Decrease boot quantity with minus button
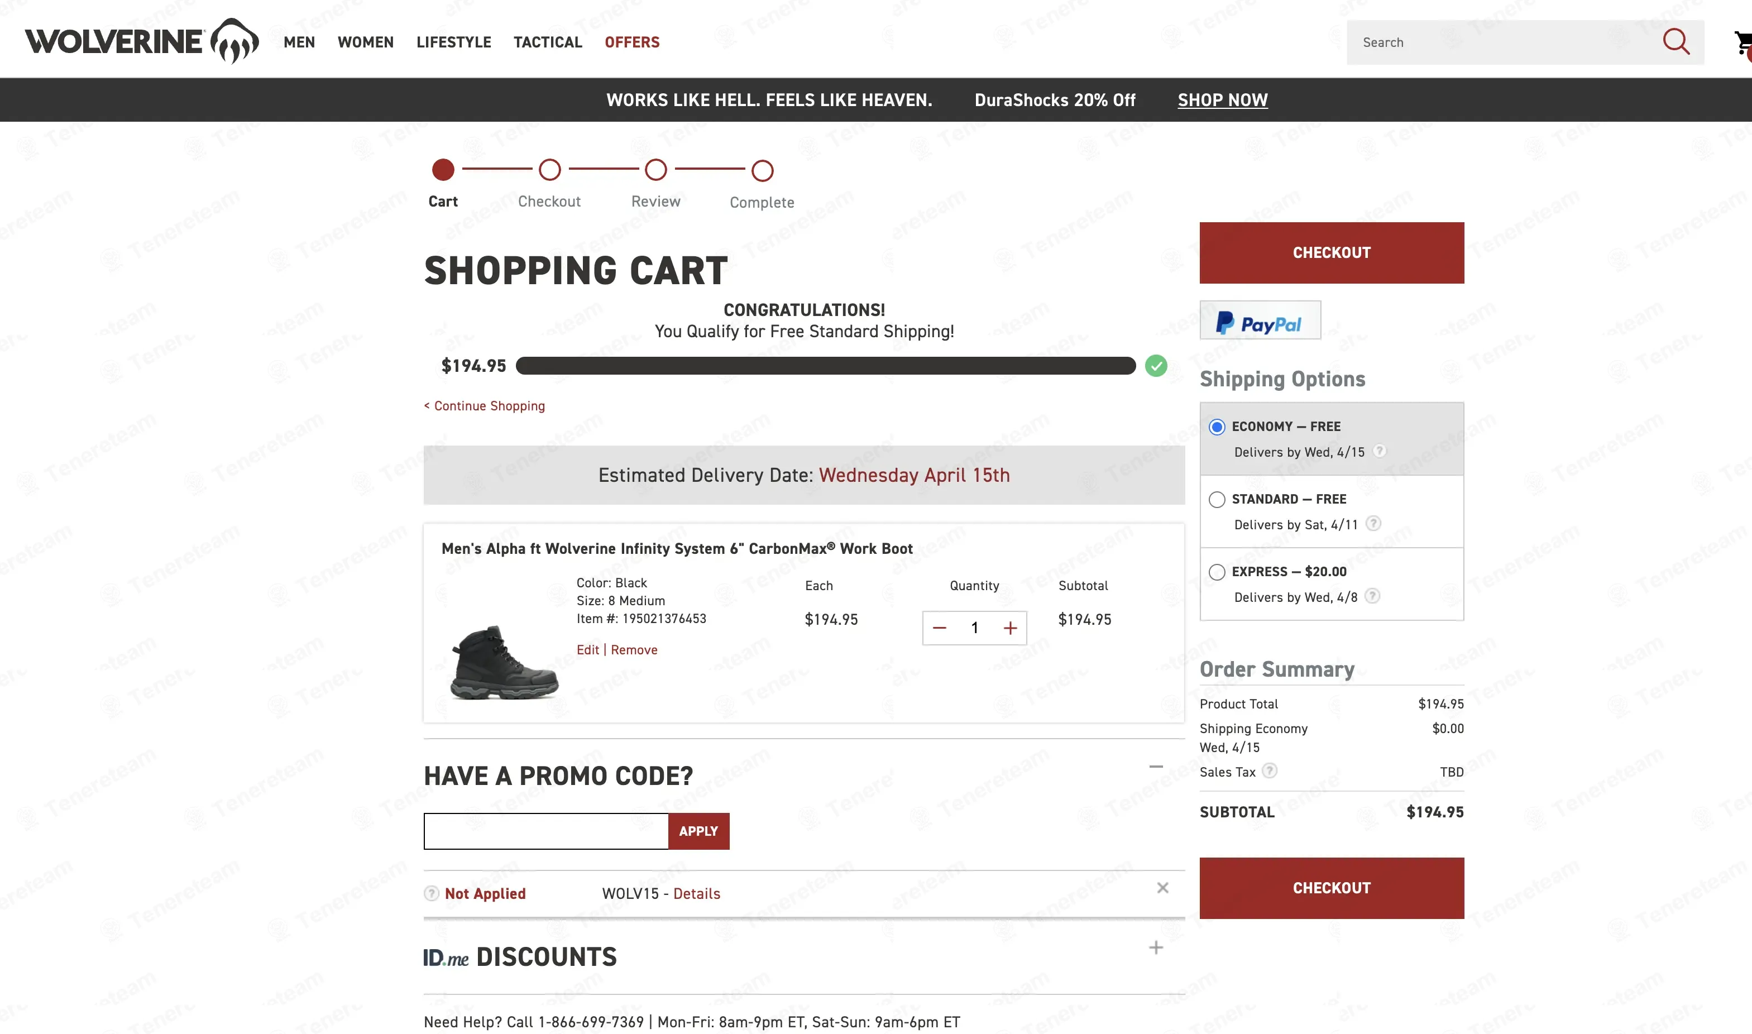The image size is (1752, 1034). (x=940, y=628)
